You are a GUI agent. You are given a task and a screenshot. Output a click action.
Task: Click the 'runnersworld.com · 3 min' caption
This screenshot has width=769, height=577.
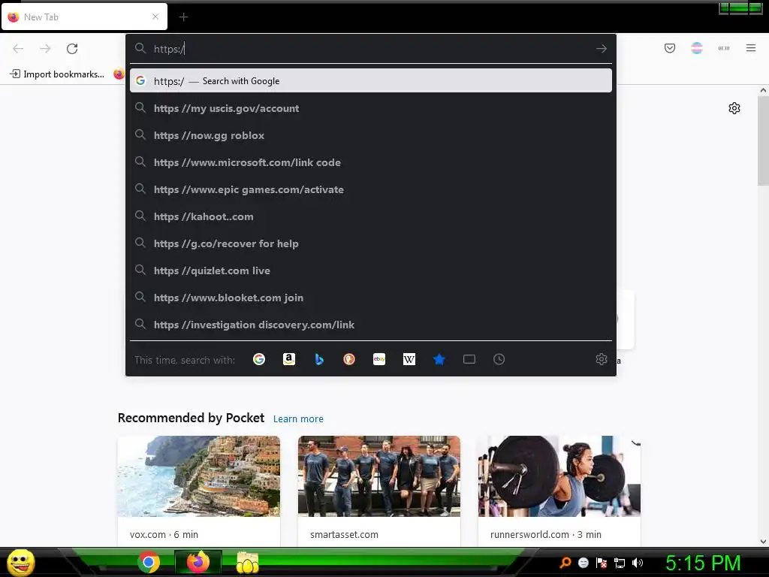(x=546, y=534)
